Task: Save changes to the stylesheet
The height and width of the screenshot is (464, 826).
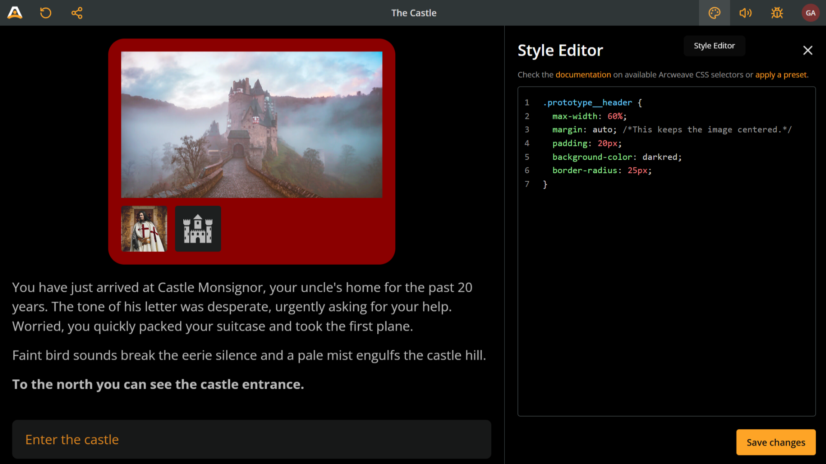Action: click(x=775, y=442)
